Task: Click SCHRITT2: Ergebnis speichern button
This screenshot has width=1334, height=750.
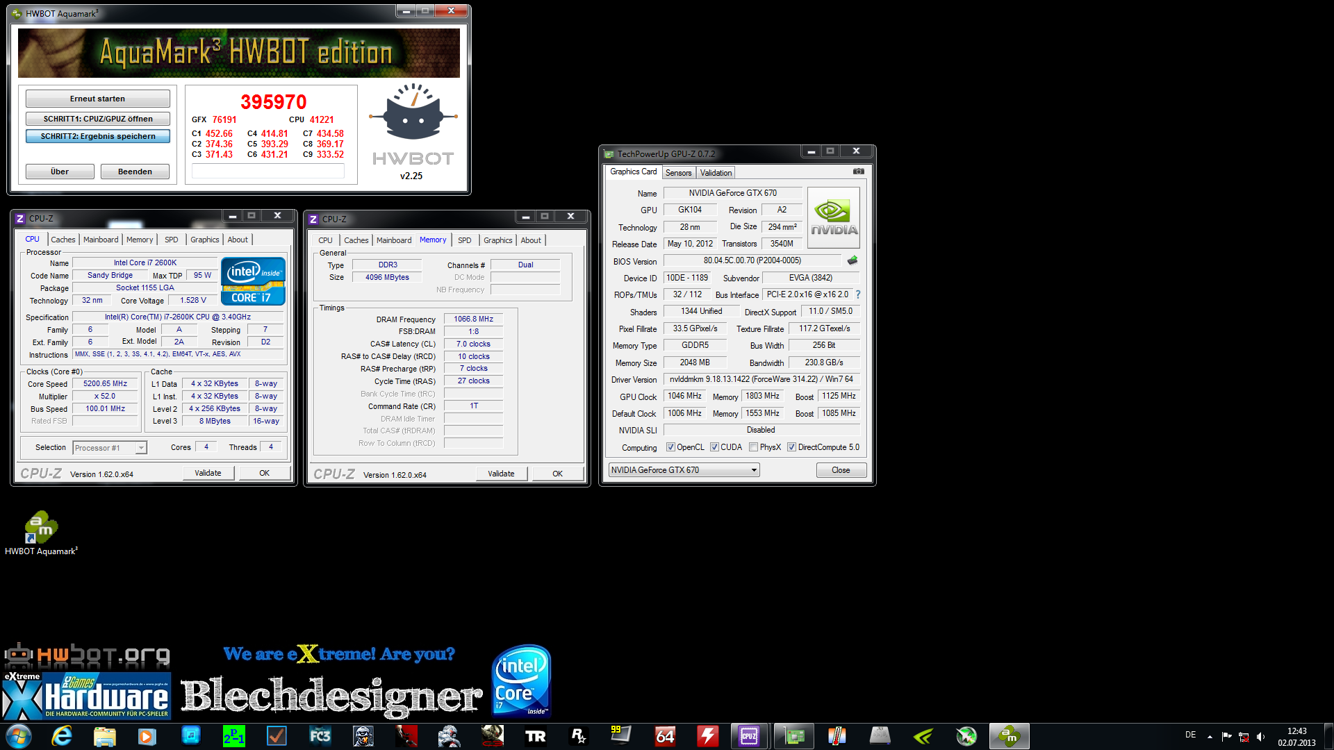Action: pos(98,136)
